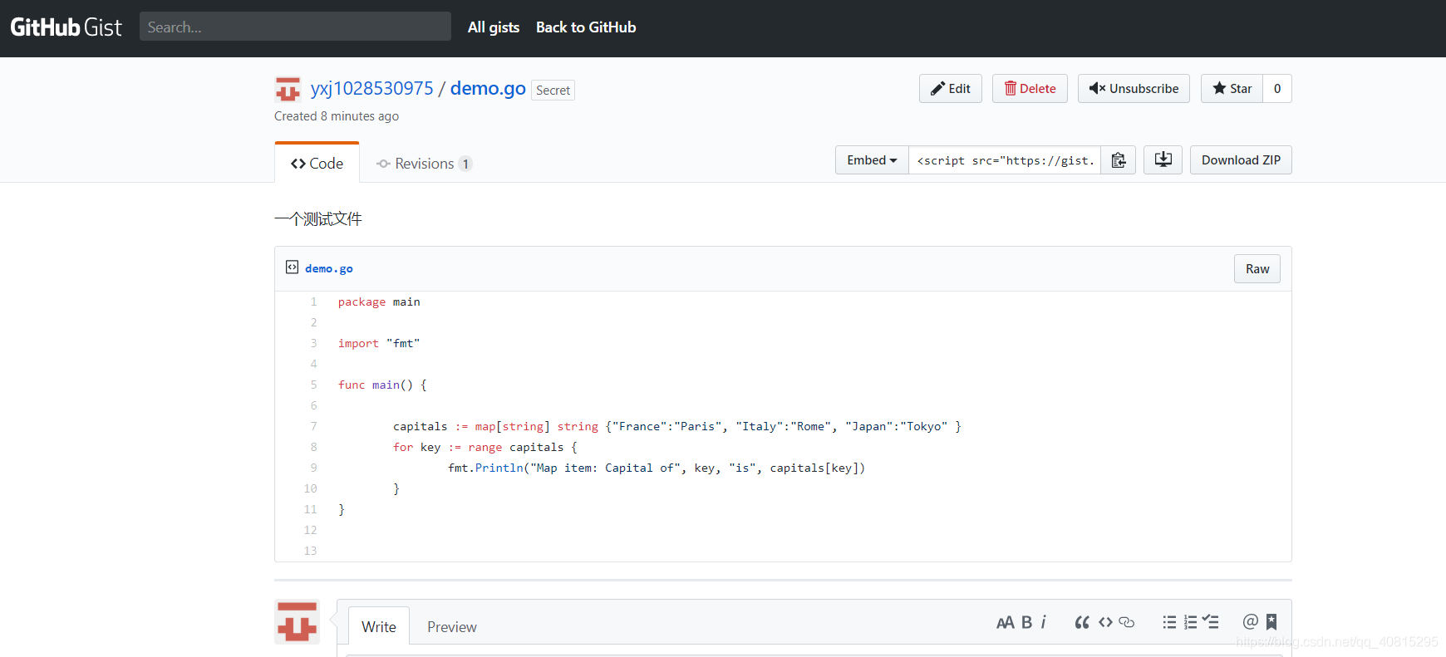The height and width of the screenshot is (657, 1446).
Task: Add a link via toolbar icon
Action: pos(1127,622)
